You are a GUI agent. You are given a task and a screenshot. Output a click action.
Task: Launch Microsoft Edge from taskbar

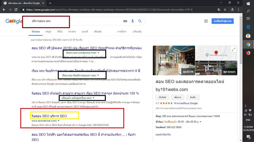point(248,27)
